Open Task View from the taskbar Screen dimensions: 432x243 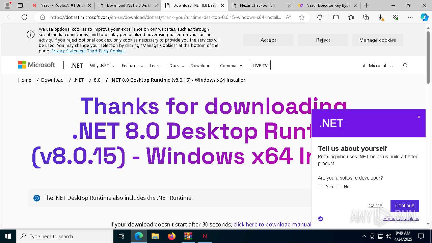(x=122, y=236)
